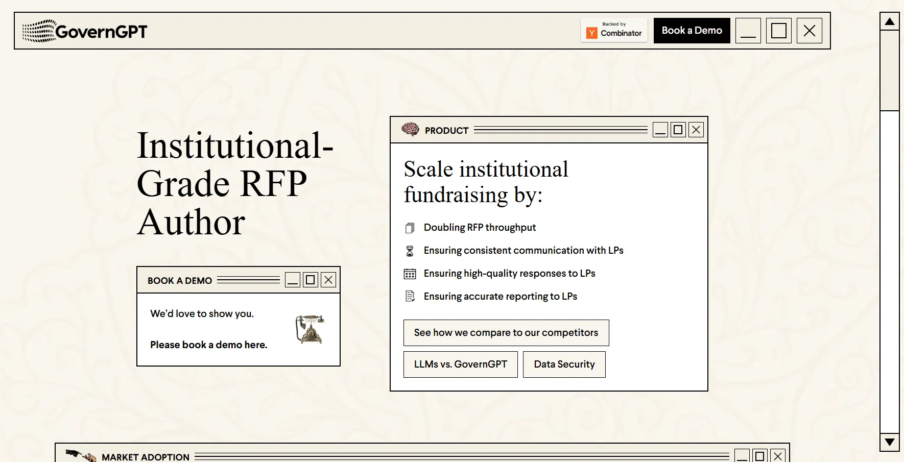Close the Market Adoption window
The image size is (904, 462).
(778, 456)
